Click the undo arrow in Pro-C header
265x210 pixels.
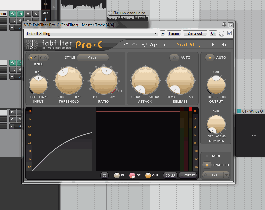click(126, 45)
